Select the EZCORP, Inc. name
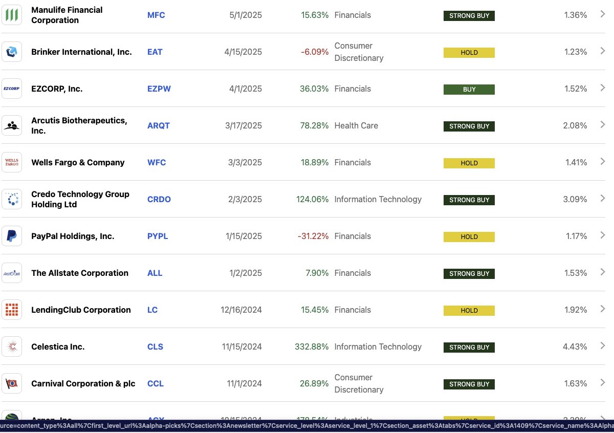The height and width of the screenshot is (433, 614). tap(57, 89)
